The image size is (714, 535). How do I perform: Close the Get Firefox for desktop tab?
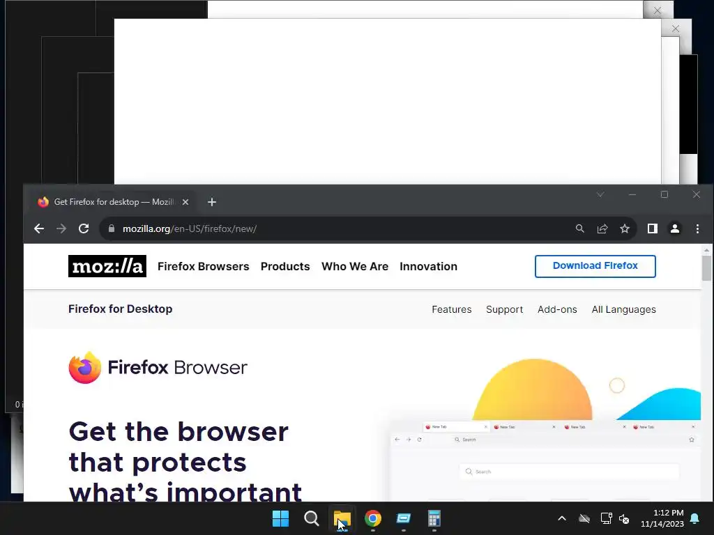click(185, 202)
